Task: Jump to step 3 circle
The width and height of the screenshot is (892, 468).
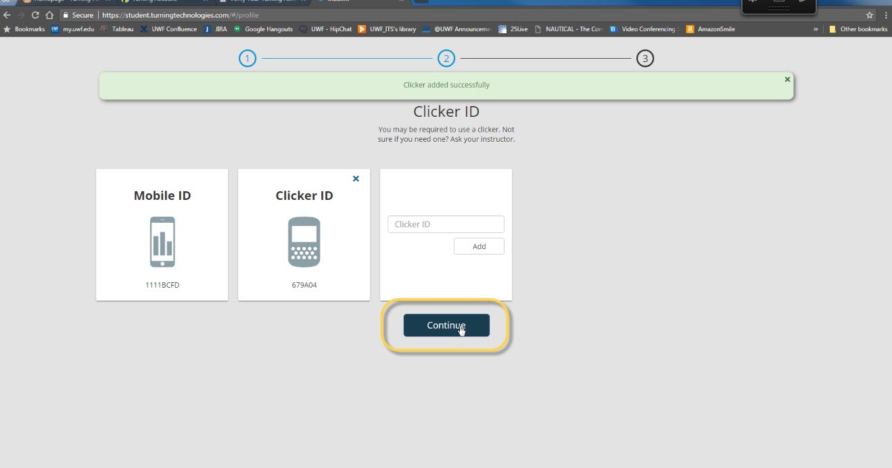Action: coord(645,59)
